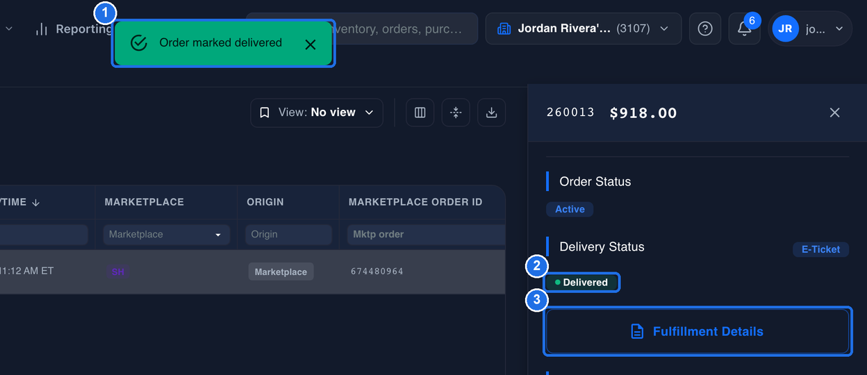Open the JR user account menu
The width and height of the screenshot is (867, 375).
(810, 28)
